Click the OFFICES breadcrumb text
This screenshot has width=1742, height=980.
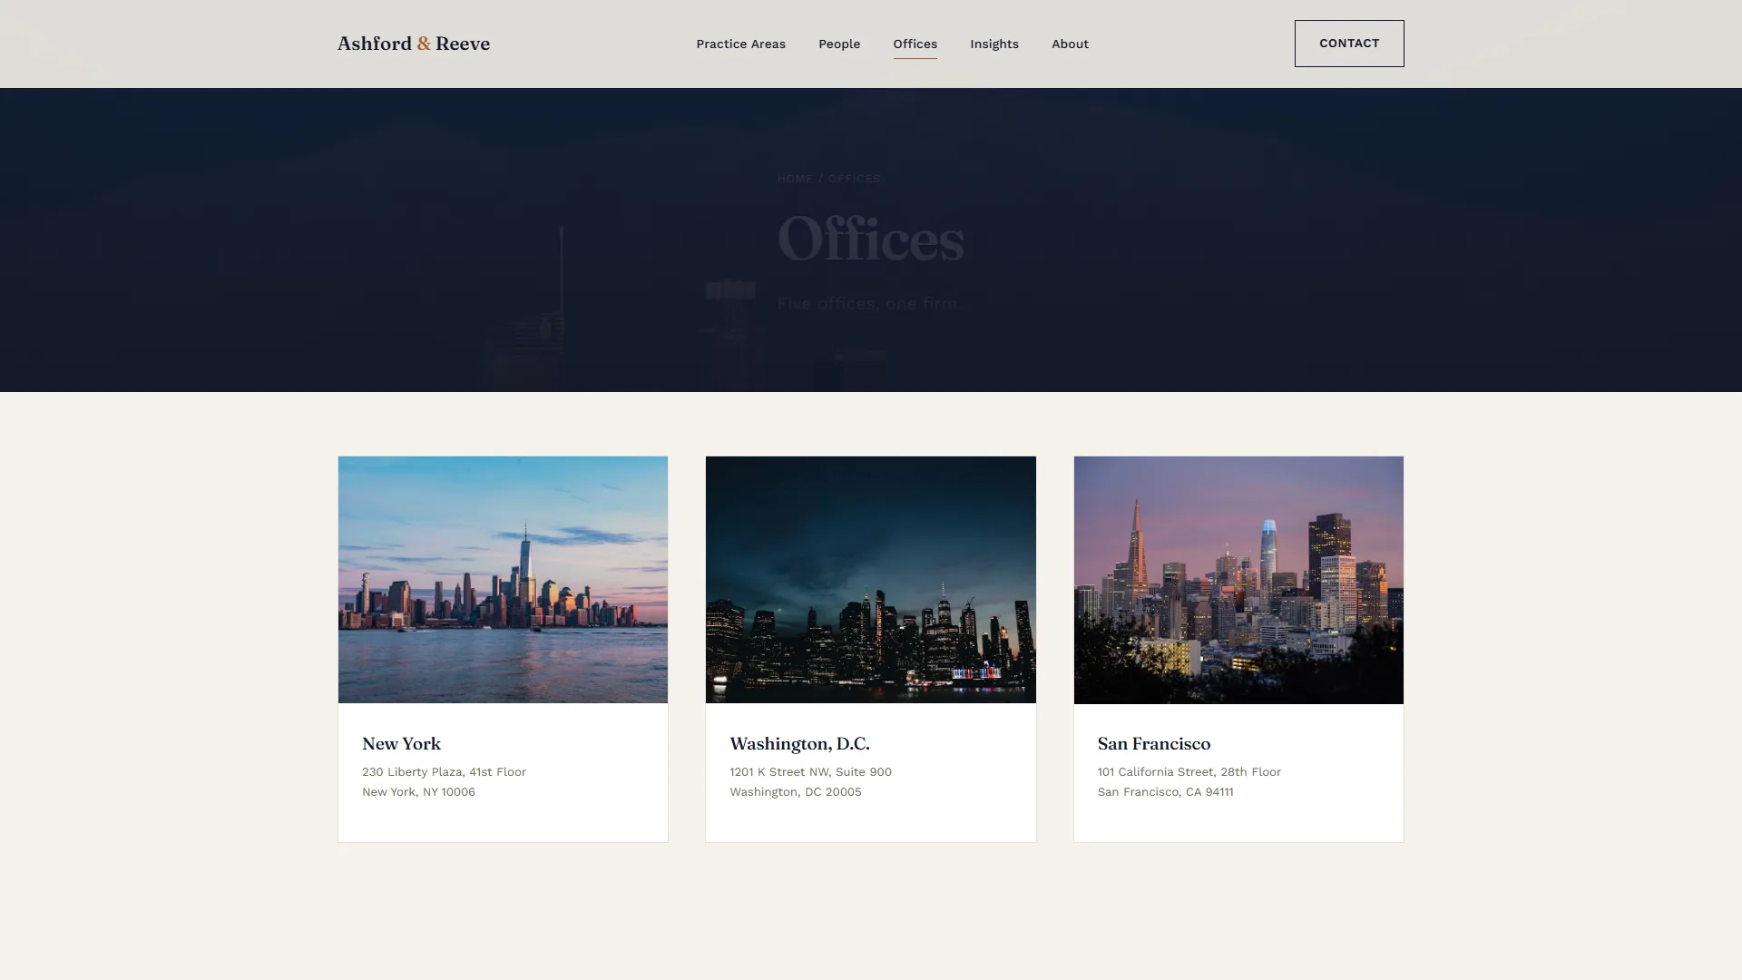(854, 179)
